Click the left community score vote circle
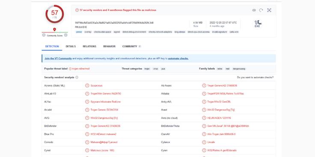The height and width of the screenshot is (157, 315). pyautogui.click(x=44, y=35)
